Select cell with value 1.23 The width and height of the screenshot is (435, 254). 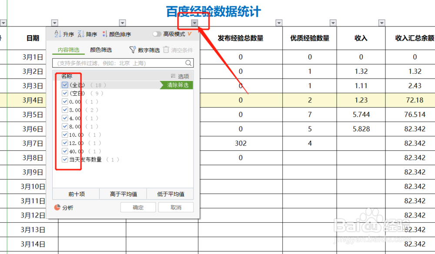coord(361,100)
